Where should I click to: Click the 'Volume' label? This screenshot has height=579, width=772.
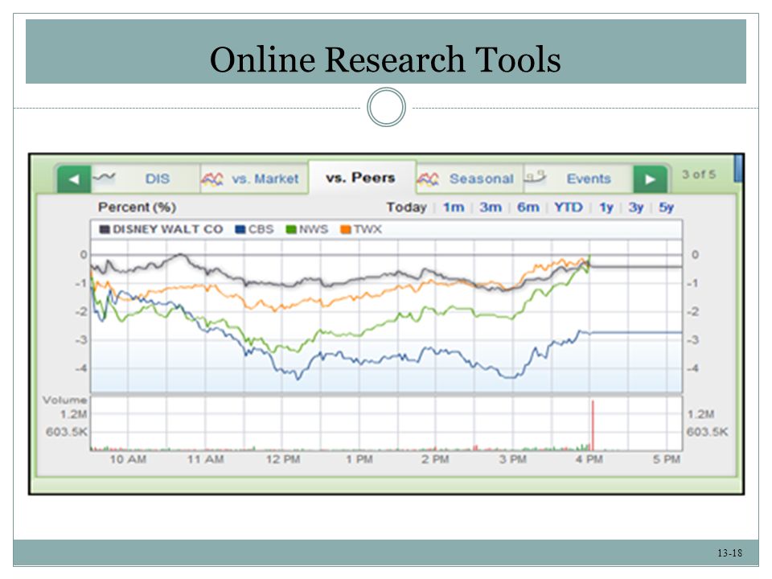(64, 400)
